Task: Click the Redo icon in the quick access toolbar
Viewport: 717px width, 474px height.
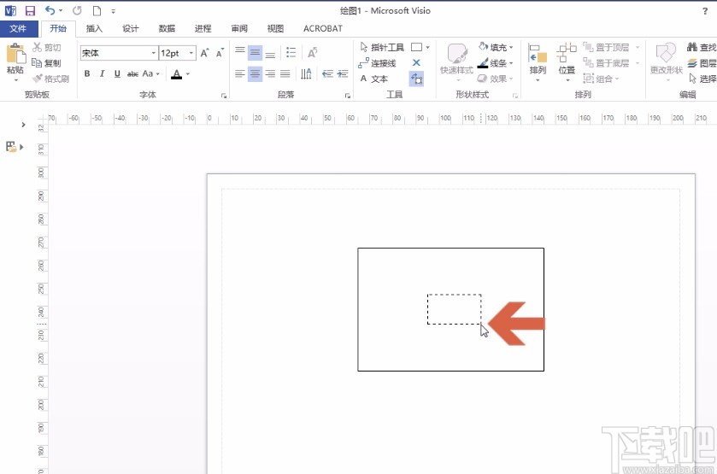Action: click(x=77, y=10)
